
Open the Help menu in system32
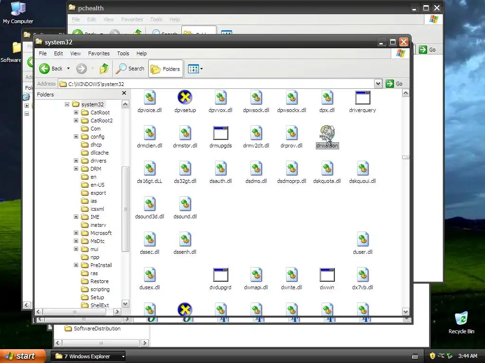pyautogui.click(x=141, y=53)
